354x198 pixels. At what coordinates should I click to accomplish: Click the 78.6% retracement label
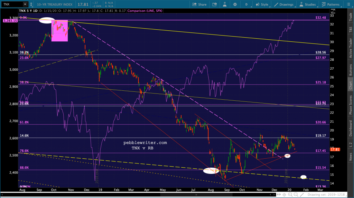(24, 151)
